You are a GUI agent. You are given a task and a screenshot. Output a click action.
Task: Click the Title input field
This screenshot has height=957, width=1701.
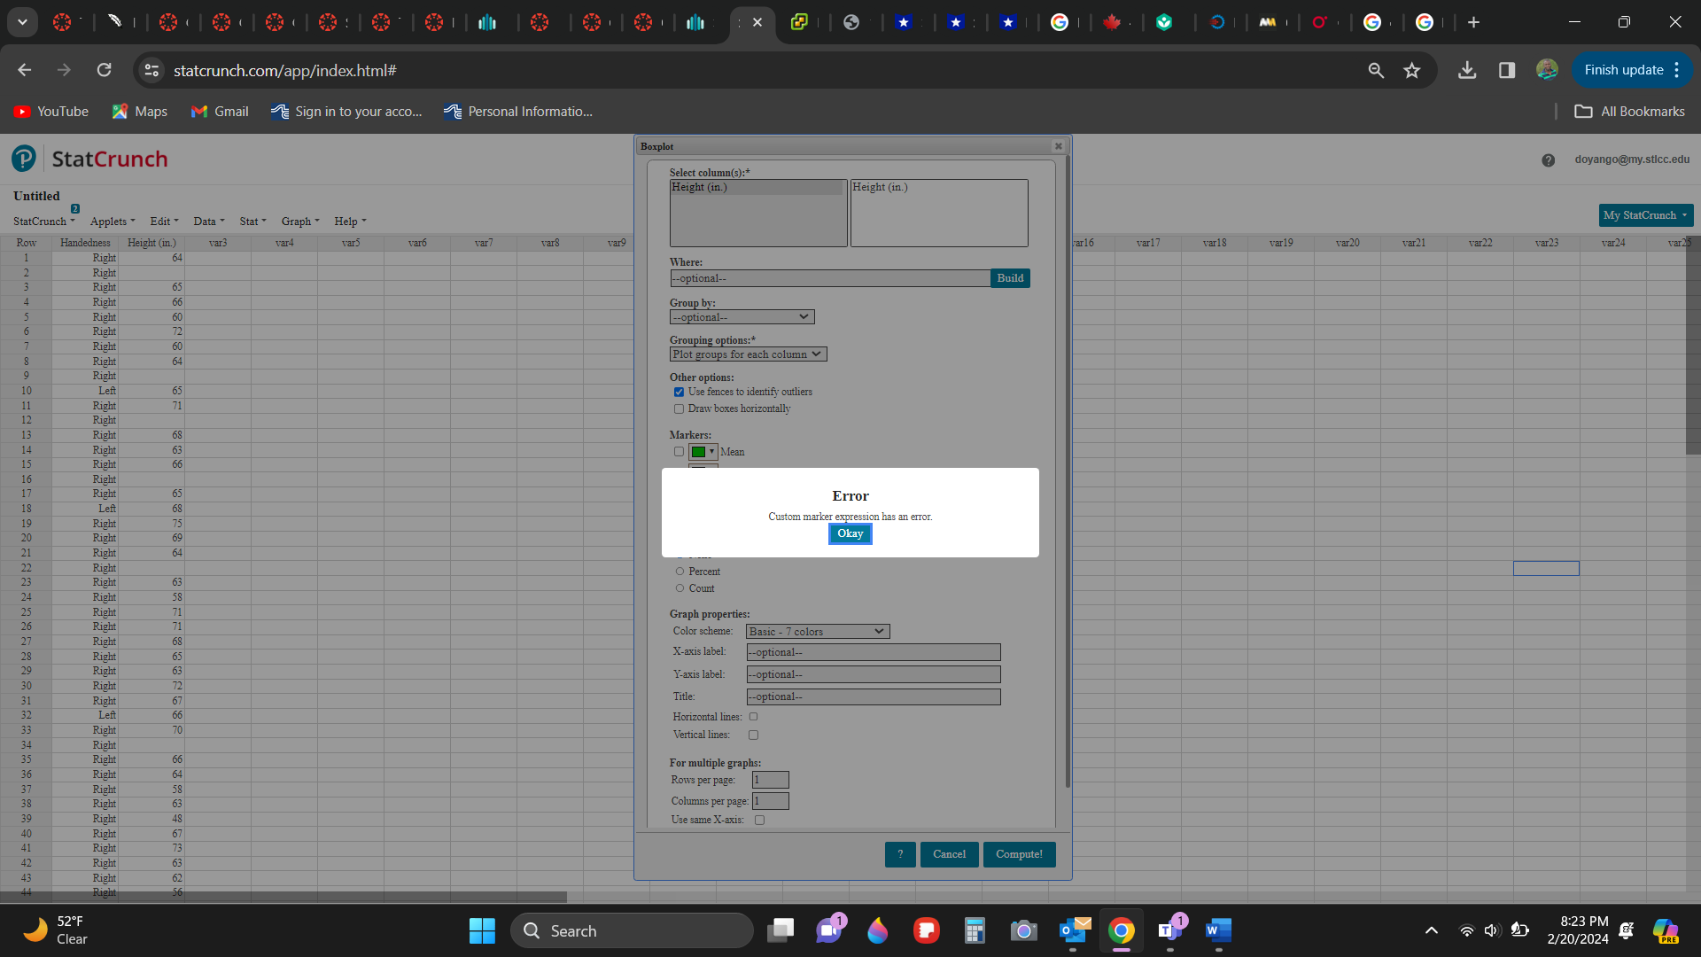(x=873, y=696)
